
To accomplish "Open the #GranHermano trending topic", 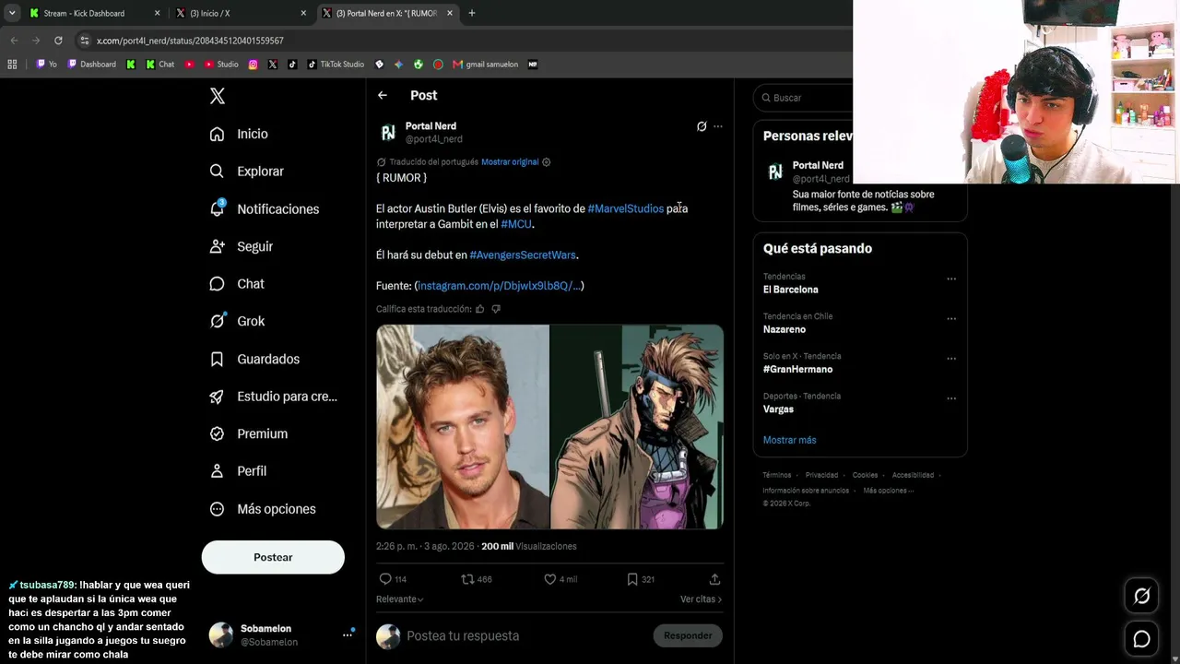I will point(797,370).
